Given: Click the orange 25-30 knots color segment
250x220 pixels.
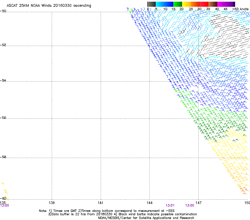Looking at the screenshot, I should [195, 4].
